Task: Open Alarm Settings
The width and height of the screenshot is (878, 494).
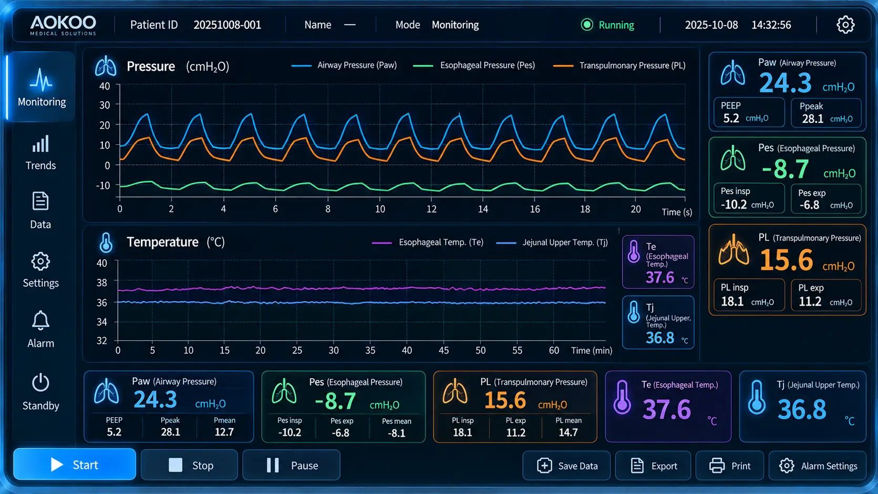Action: pos(818,466)
